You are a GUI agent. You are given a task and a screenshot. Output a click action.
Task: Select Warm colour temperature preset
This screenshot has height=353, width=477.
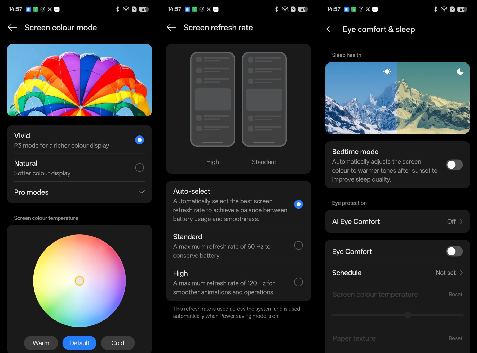pyautogui.click(x=41, y=343)
